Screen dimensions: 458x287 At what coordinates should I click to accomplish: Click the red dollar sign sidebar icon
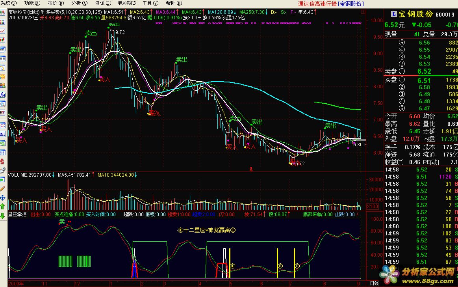[x=2, y=161]
